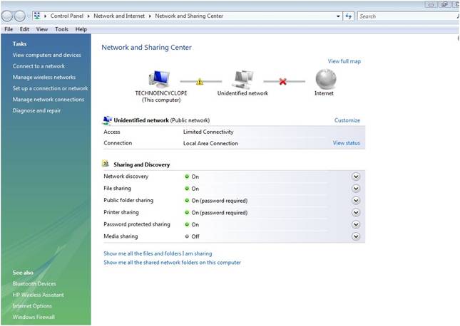The width and height of the screenshot is (460, 326).
Task: Open Windows Firewall link
Action: tap(34, 317)
